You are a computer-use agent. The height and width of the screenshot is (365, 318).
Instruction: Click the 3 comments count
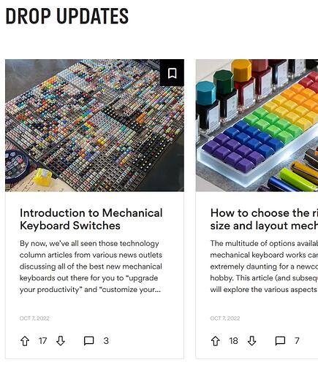[106, 341]
